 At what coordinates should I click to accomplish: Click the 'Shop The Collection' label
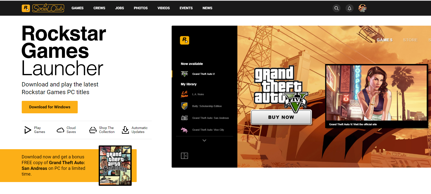[x=107, y=130]
